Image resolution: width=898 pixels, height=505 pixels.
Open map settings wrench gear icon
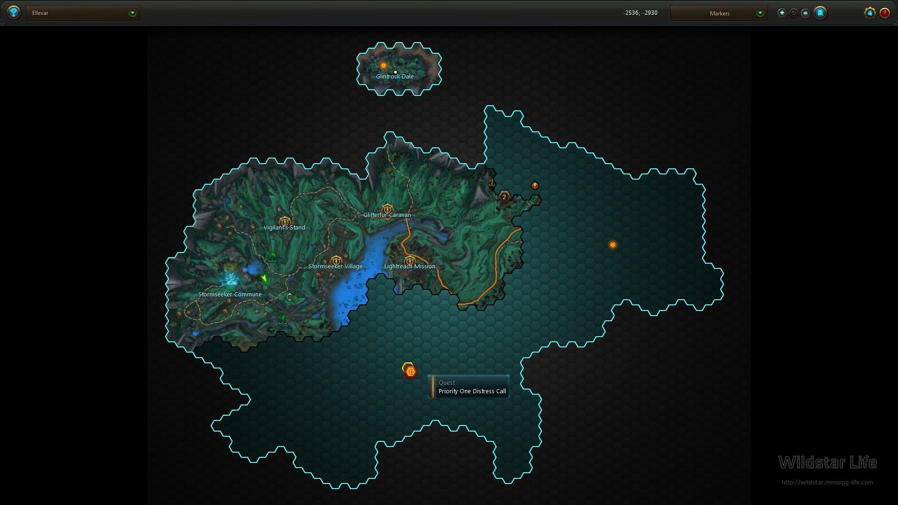click(870, 13)
